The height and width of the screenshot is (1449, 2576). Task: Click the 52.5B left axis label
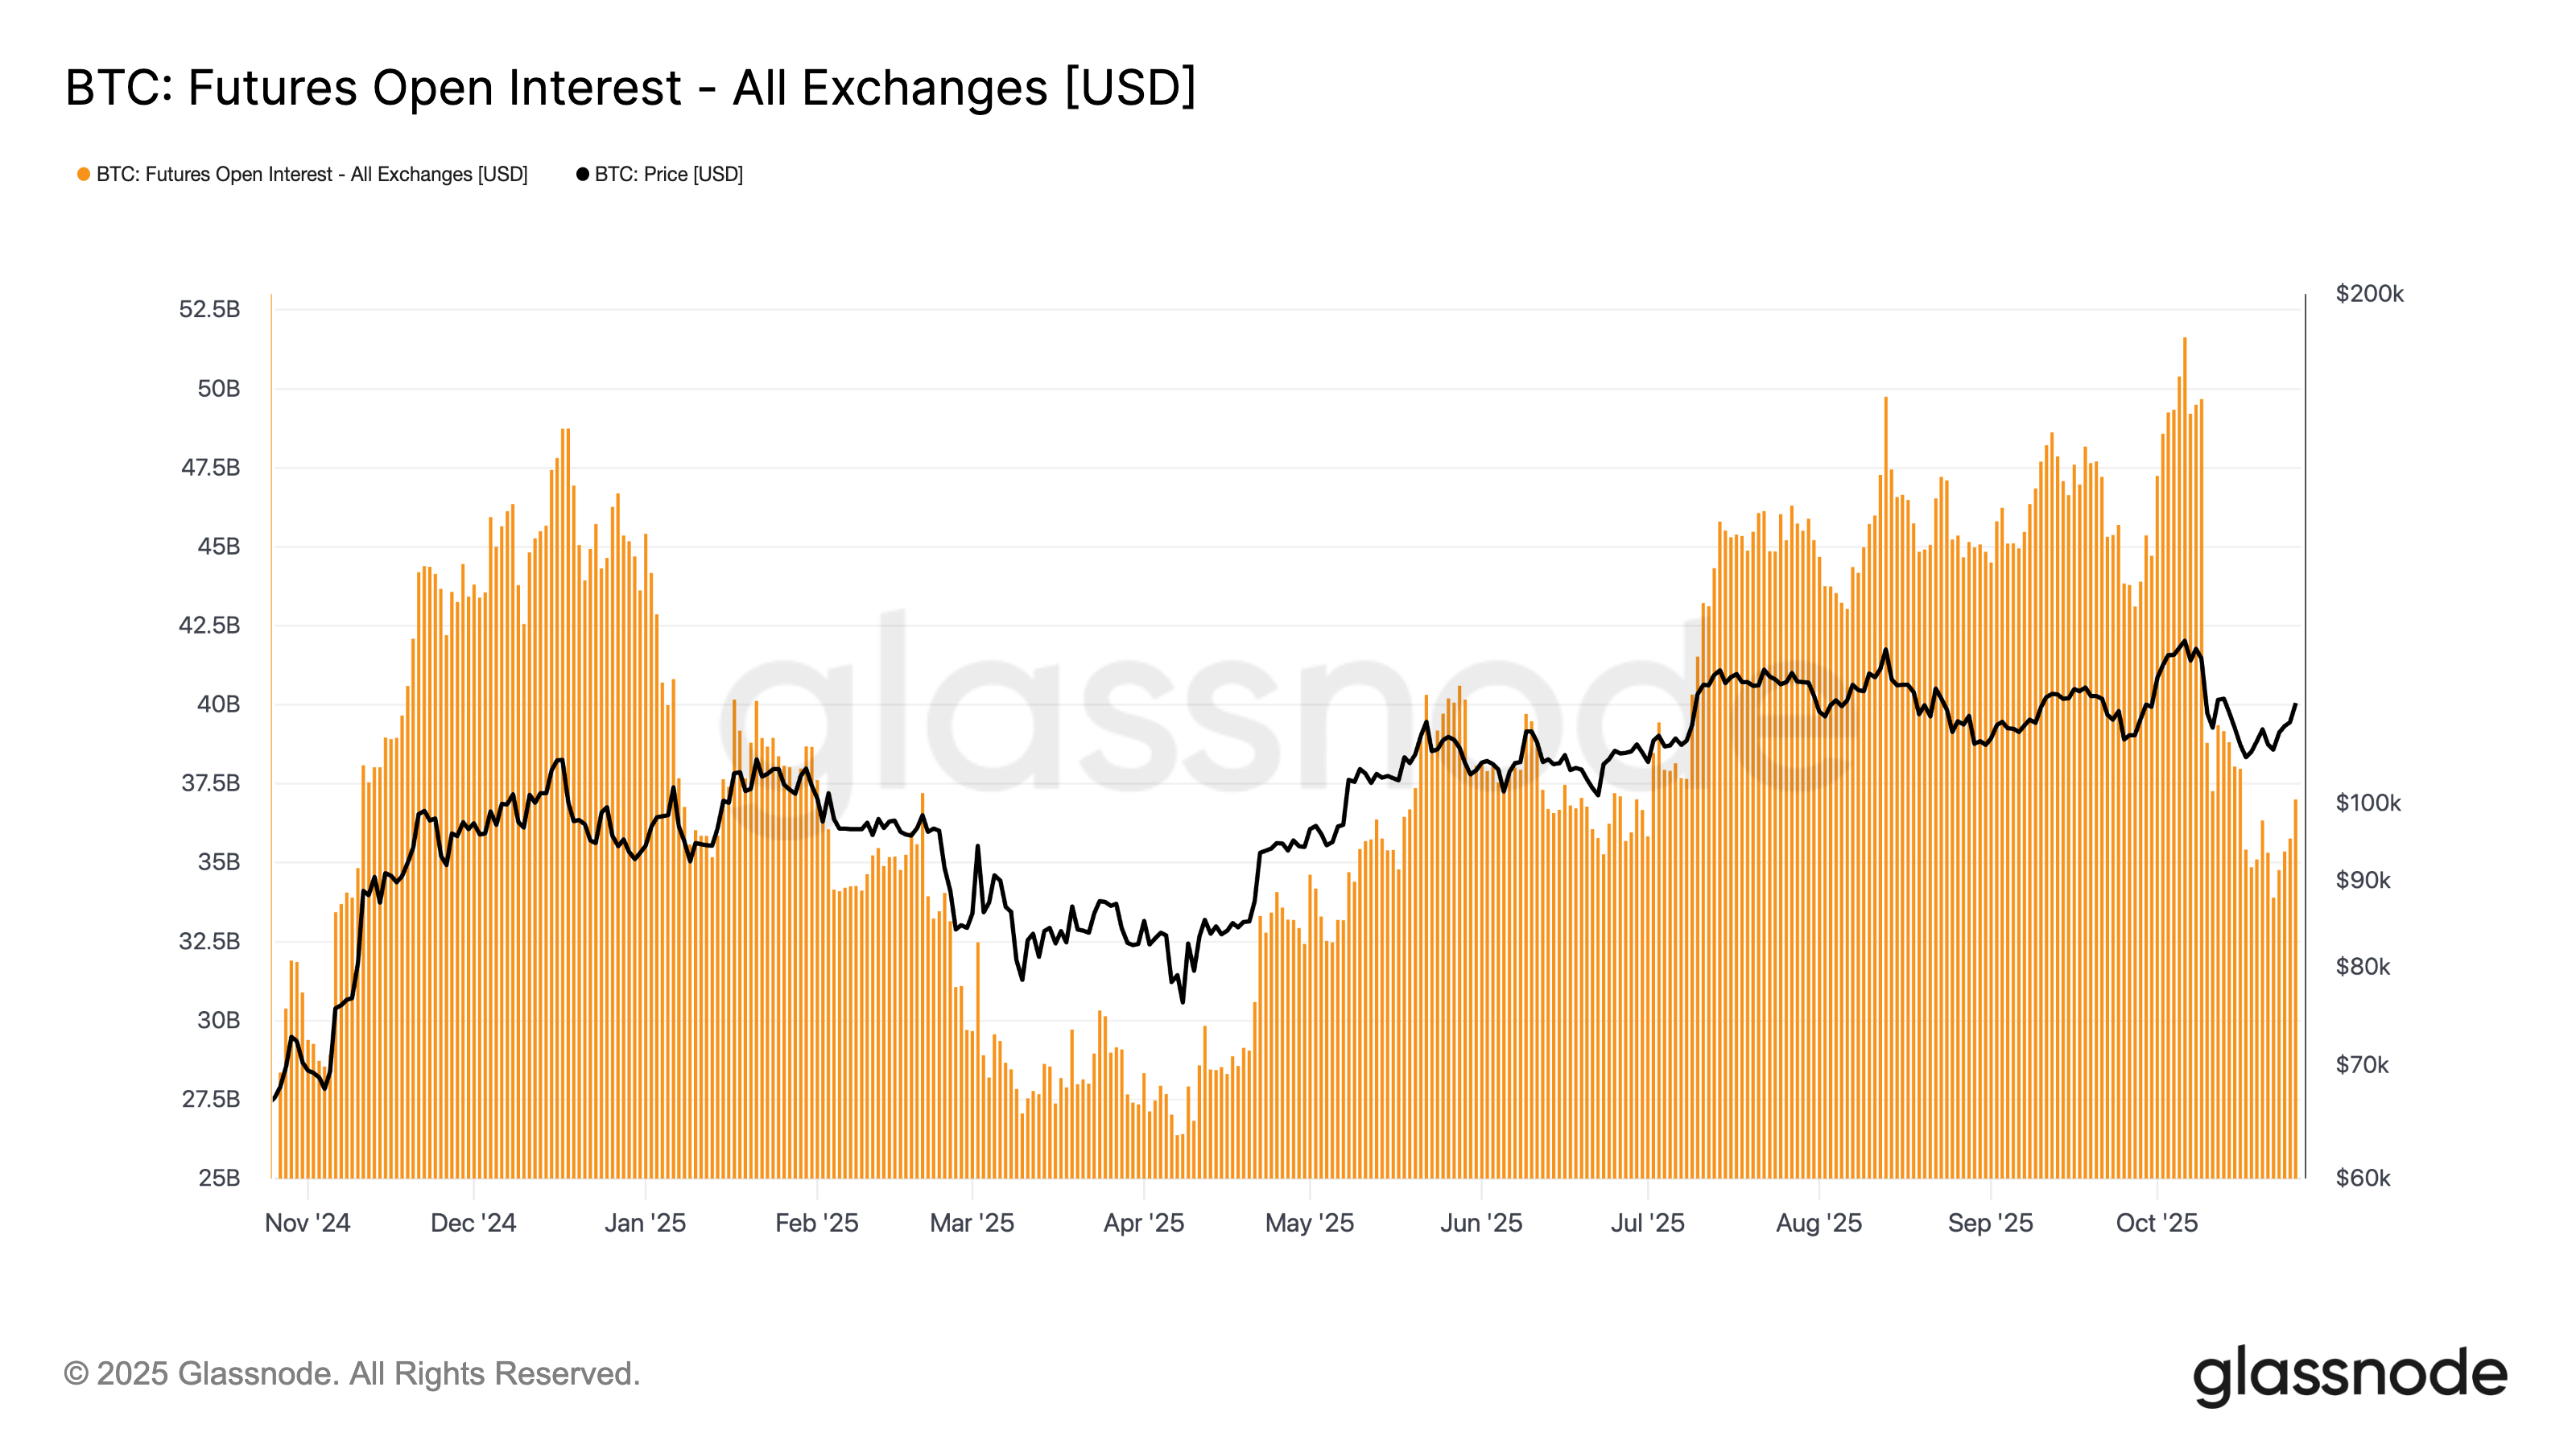pyautogui.click(x=209, y=309)
